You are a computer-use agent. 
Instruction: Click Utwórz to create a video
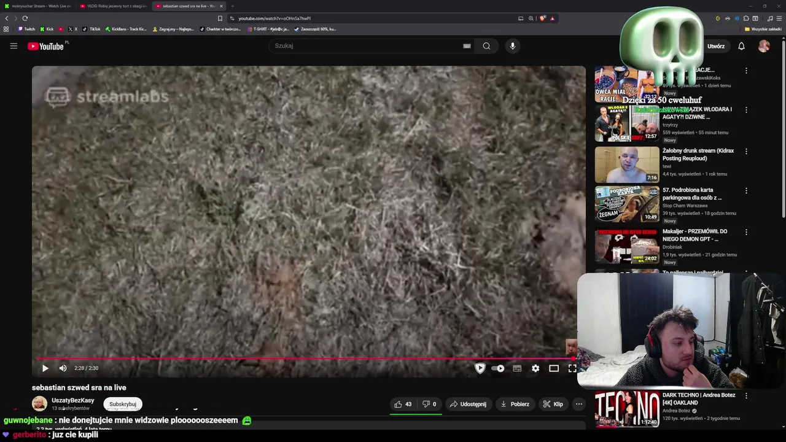click(x=715, y=46)
